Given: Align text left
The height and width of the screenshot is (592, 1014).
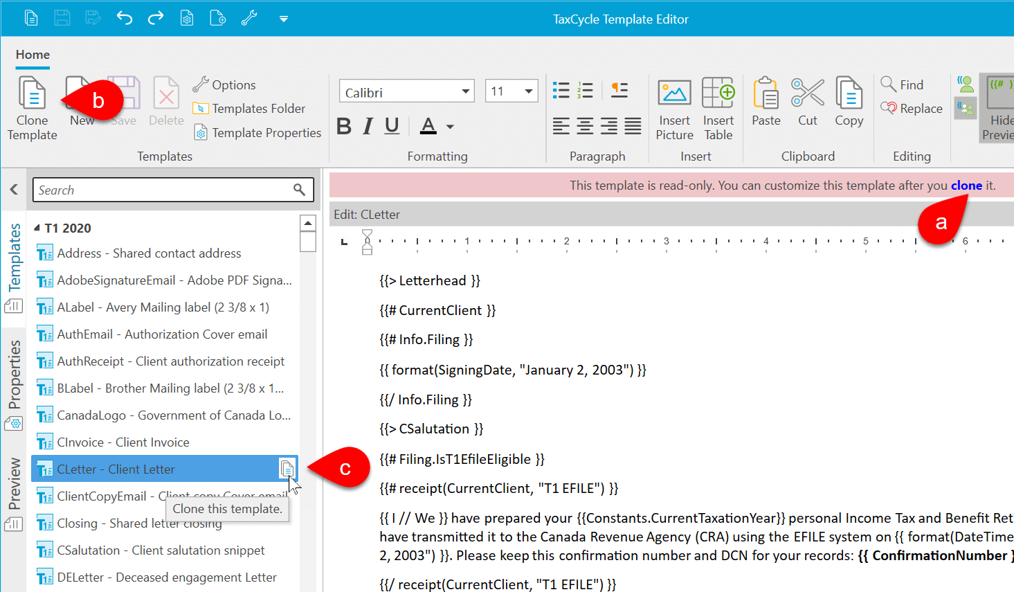Looking at the screenshot, I should [561, 126].
